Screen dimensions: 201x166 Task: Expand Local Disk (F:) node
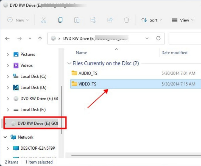pos(8,110)
